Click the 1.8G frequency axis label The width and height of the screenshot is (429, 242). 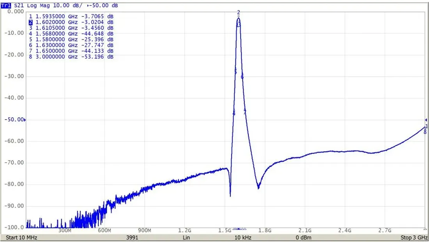(265, 231)
